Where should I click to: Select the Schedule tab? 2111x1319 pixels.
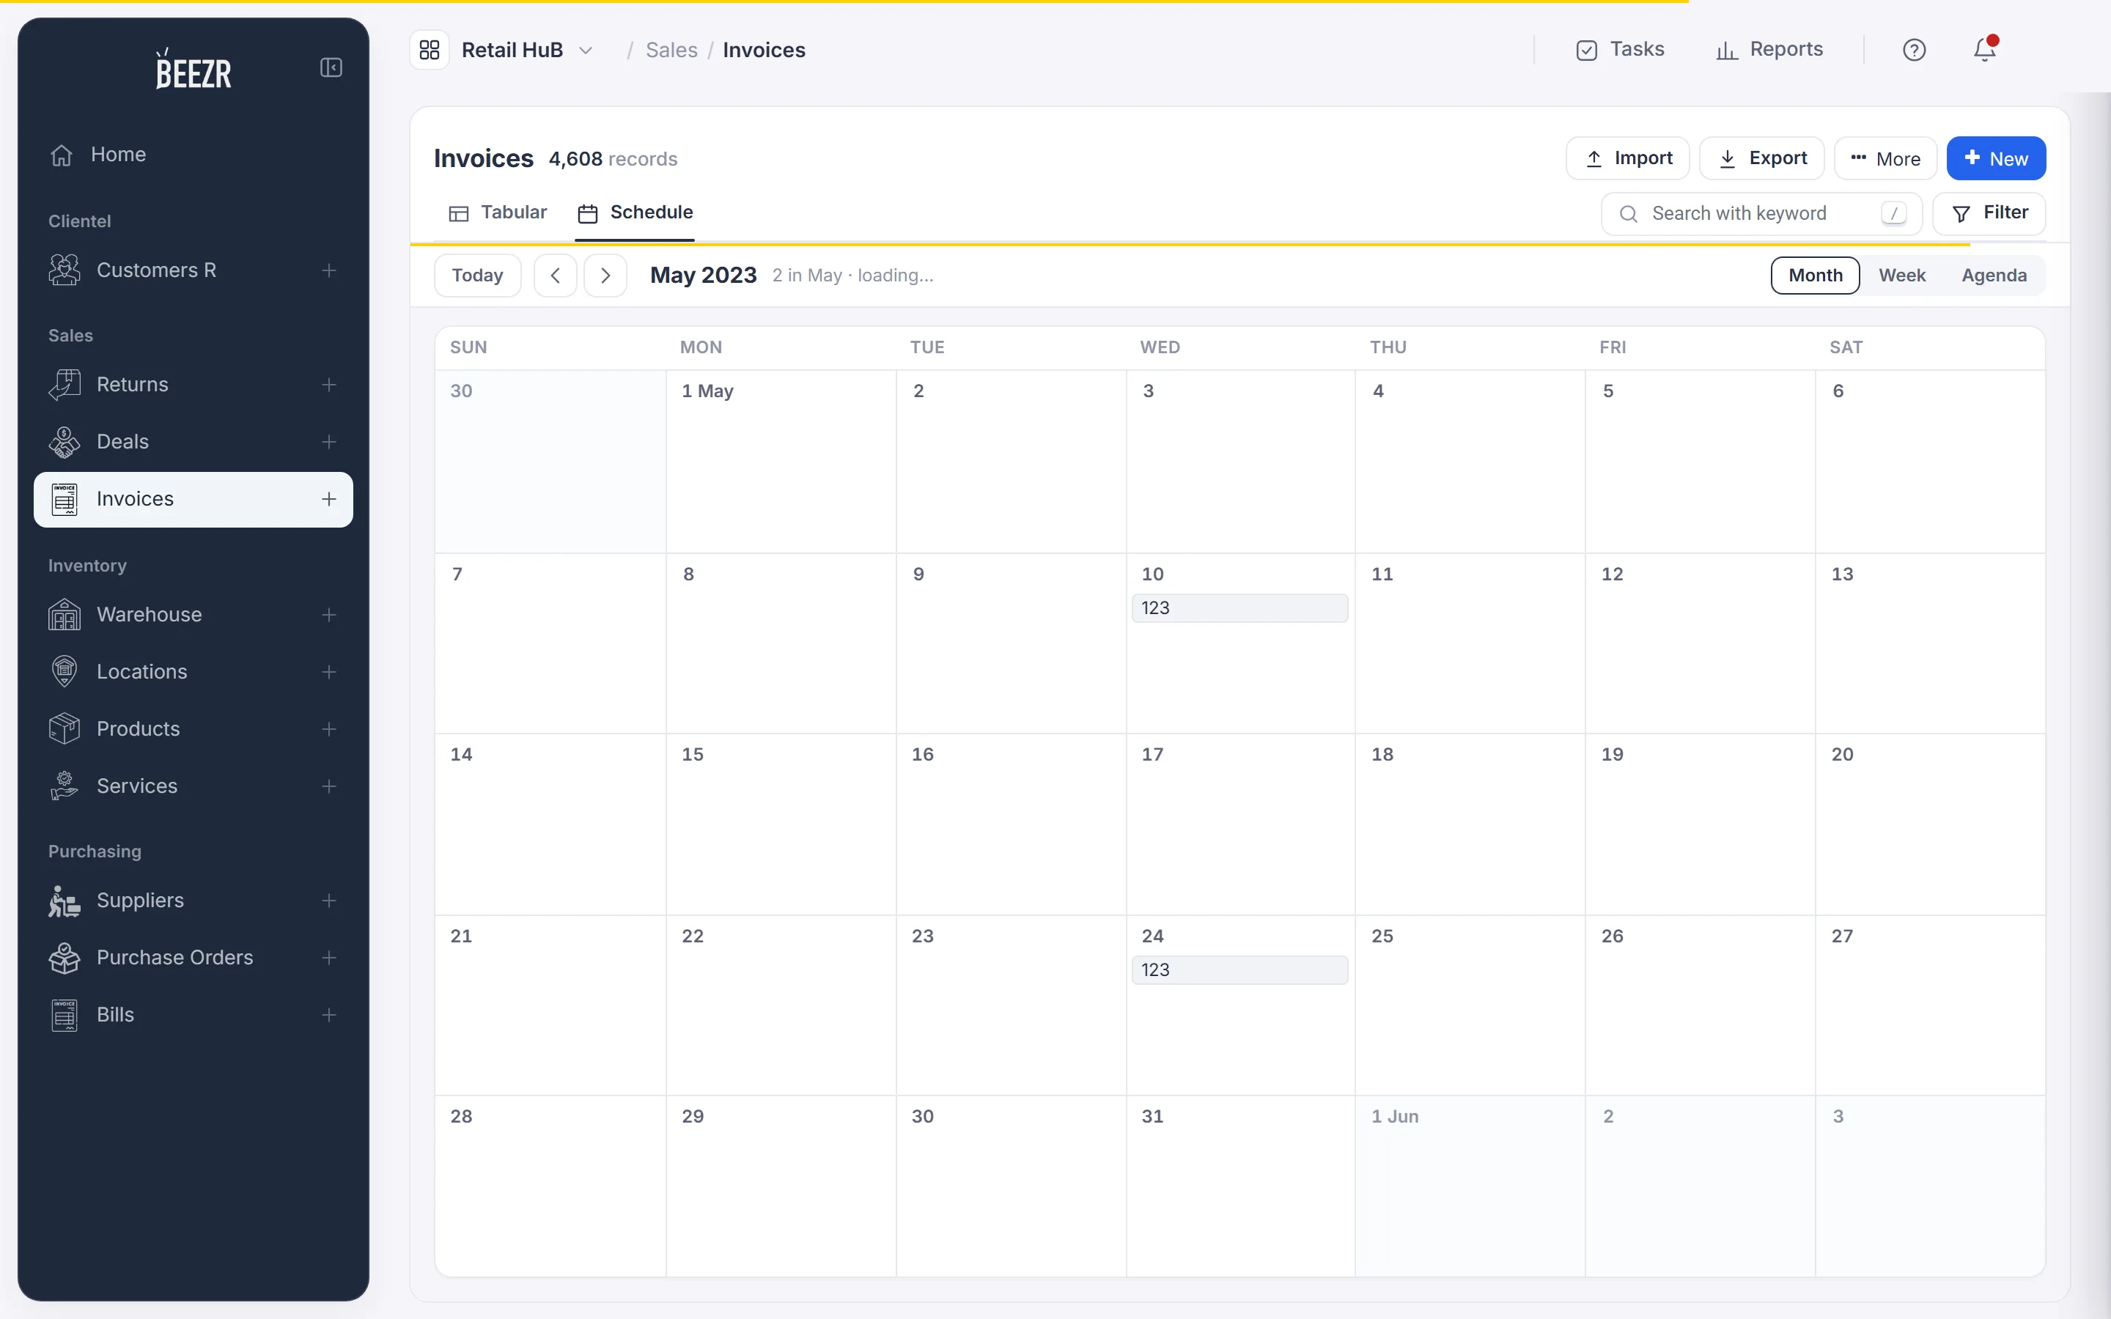tap(635, 213)
